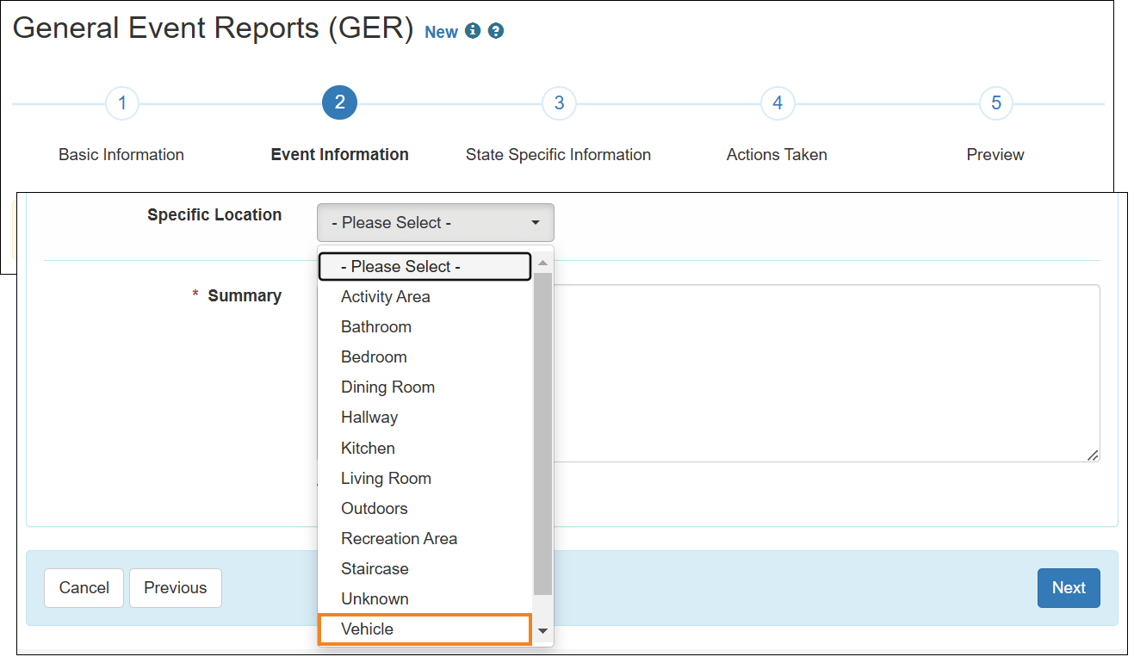The height and width of the screenshot is (663, 1134).
Task: Select Unknown option
Action: pyautogui.click(x=425, y=599)
